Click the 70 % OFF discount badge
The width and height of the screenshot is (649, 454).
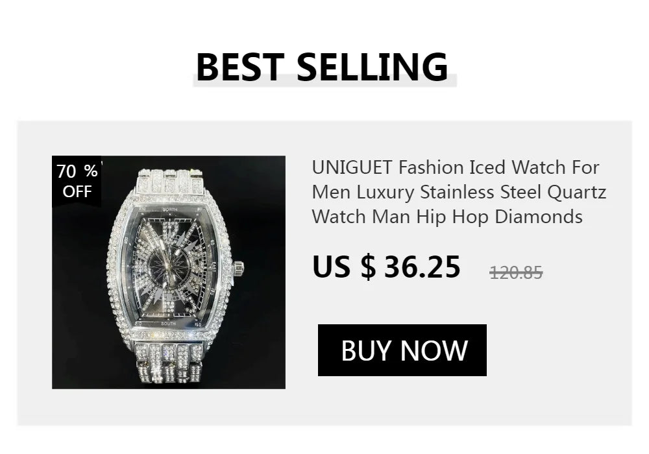tap(77, 181)
